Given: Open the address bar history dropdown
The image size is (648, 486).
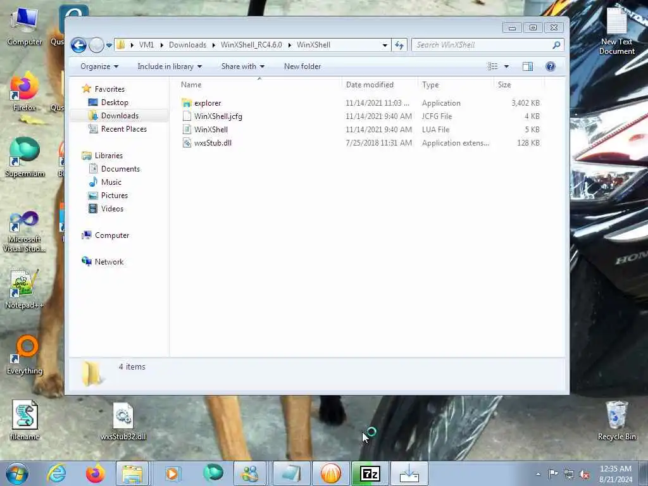Looking at the screenshot, I should click(x=385, y=45).
